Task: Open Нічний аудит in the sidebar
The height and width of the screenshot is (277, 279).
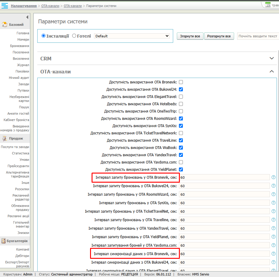Action: tap(19, 78)
